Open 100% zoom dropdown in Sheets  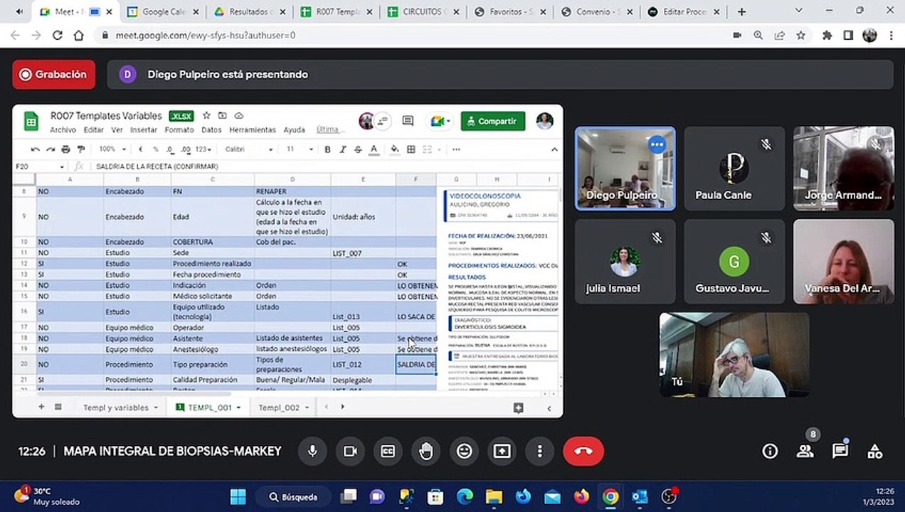pyautogui.click(x=112, y=149)
